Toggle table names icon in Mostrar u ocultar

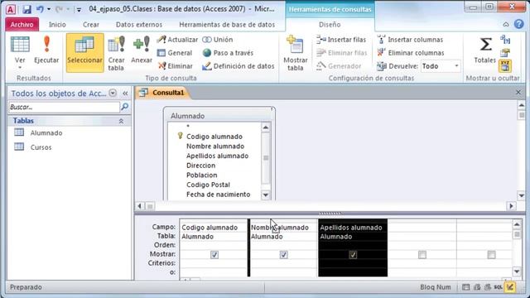(505, 66)
